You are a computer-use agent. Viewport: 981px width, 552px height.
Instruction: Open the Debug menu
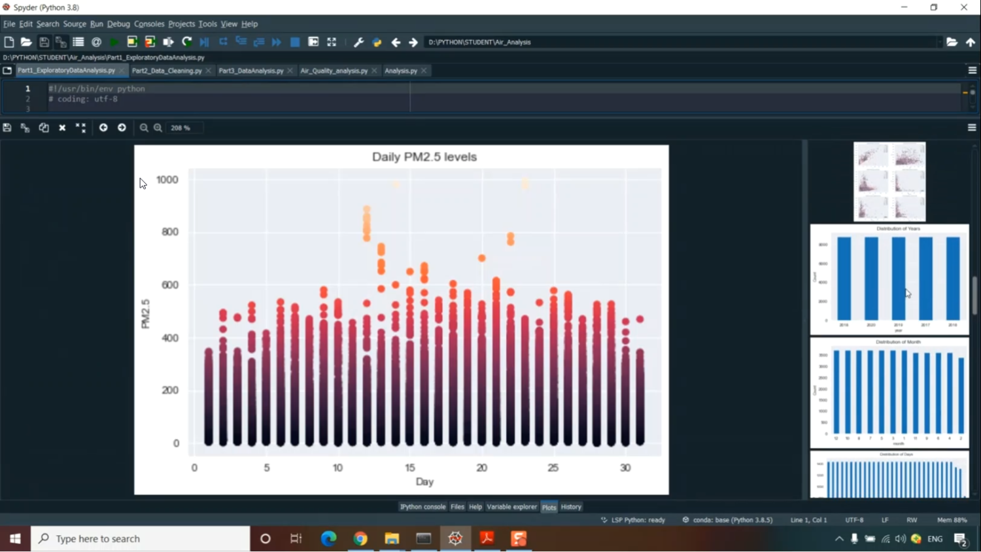[118, 24]
